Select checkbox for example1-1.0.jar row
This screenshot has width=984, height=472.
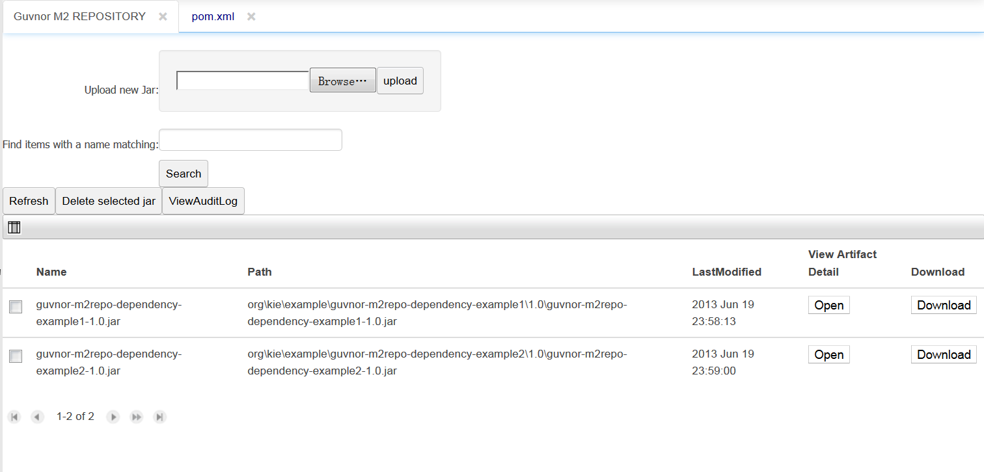16,307
